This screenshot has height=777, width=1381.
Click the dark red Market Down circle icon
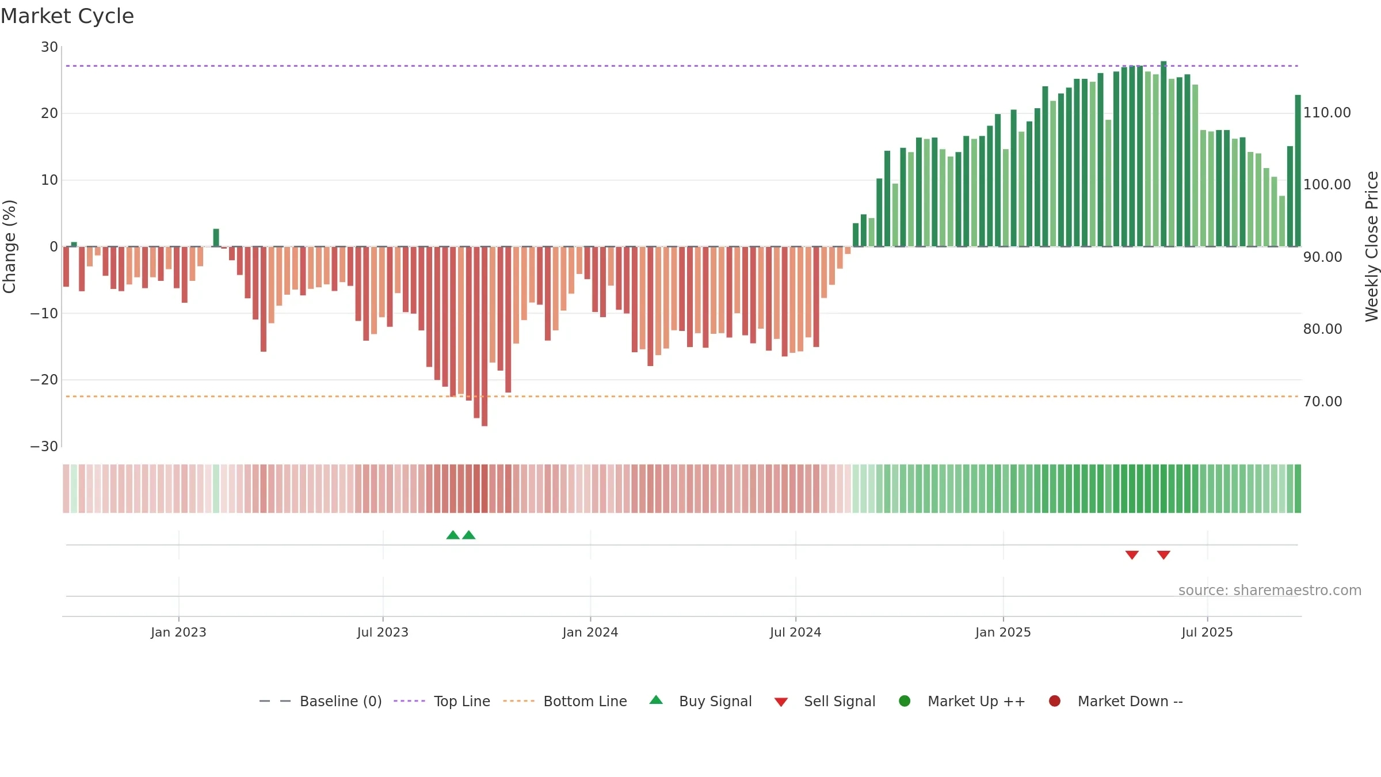(x=1055, y=701)
